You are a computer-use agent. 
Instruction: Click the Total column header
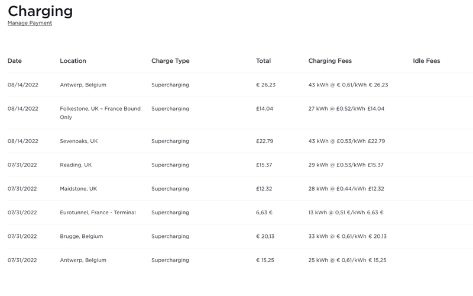click(x=263, y=61)
